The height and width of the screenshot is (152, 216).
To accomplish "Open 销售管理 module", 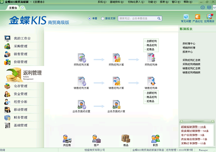I will [x=21, y=54].
